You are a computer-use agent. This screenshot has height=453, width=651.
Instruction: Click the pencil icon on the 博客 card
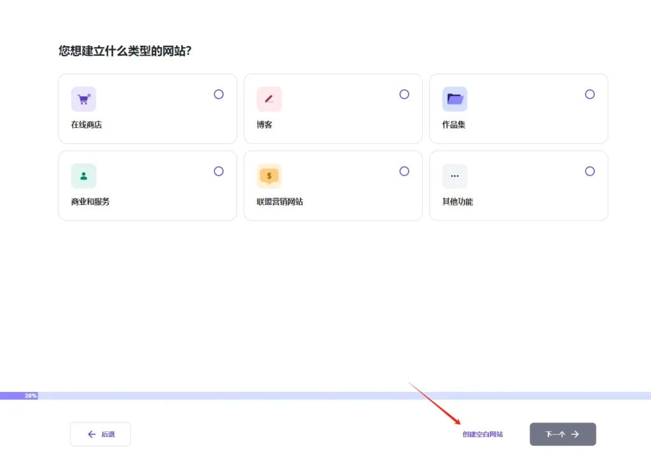(x=269, y=99)
